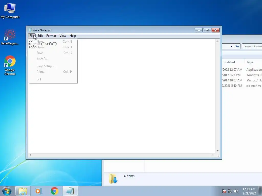Screen dimensions: 262x196
Task: Open the Help menu in Notepad
Action: (73, 36)
